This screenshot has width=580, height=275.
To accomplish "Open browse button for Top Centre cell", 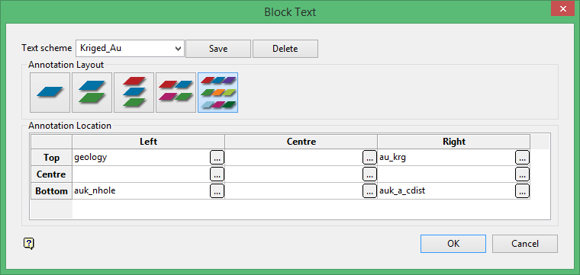I will click(x=369, y=158).
